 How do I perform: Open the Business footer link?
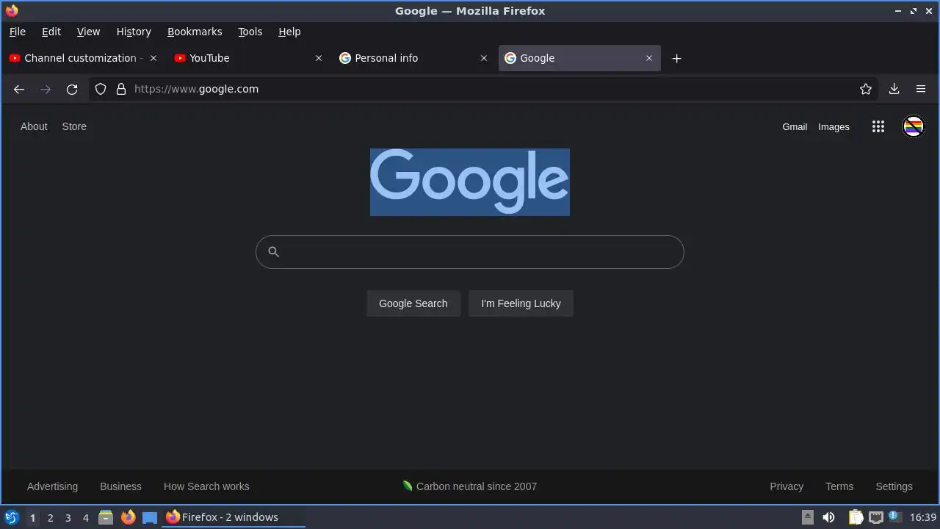(x=120, y=486)
